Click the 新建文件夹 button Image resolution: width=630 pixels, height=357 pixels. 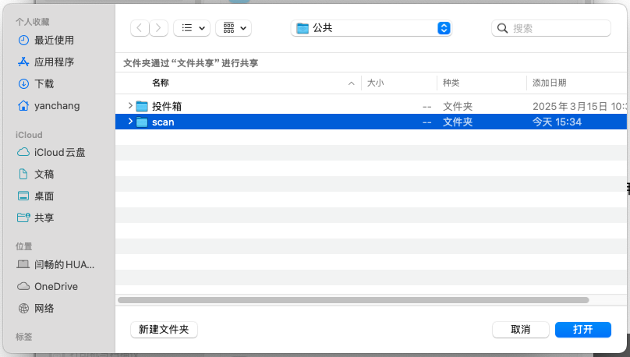[164, 330]
